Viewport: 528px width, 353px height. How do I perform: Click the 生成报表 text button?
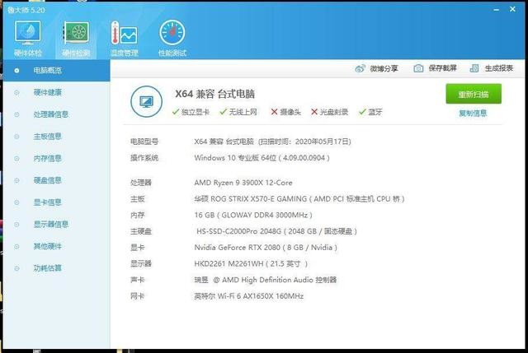point(498,68)
